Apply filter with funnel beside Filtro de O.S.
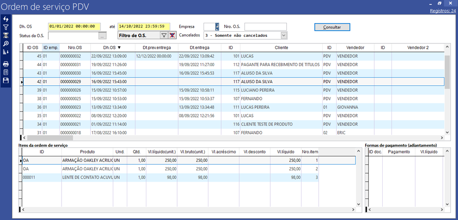 [164, 35]
